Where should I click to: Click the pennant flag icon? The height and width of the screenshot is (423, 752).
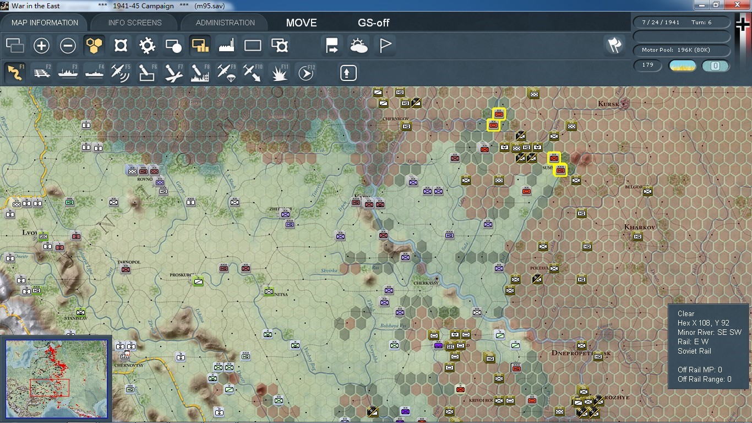(x=385, y=46)
